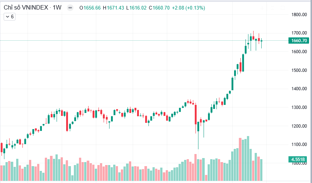Viewport: 312px width, 183px height.
Task: Click the 1300.00 price axis label
Action: 299,107
